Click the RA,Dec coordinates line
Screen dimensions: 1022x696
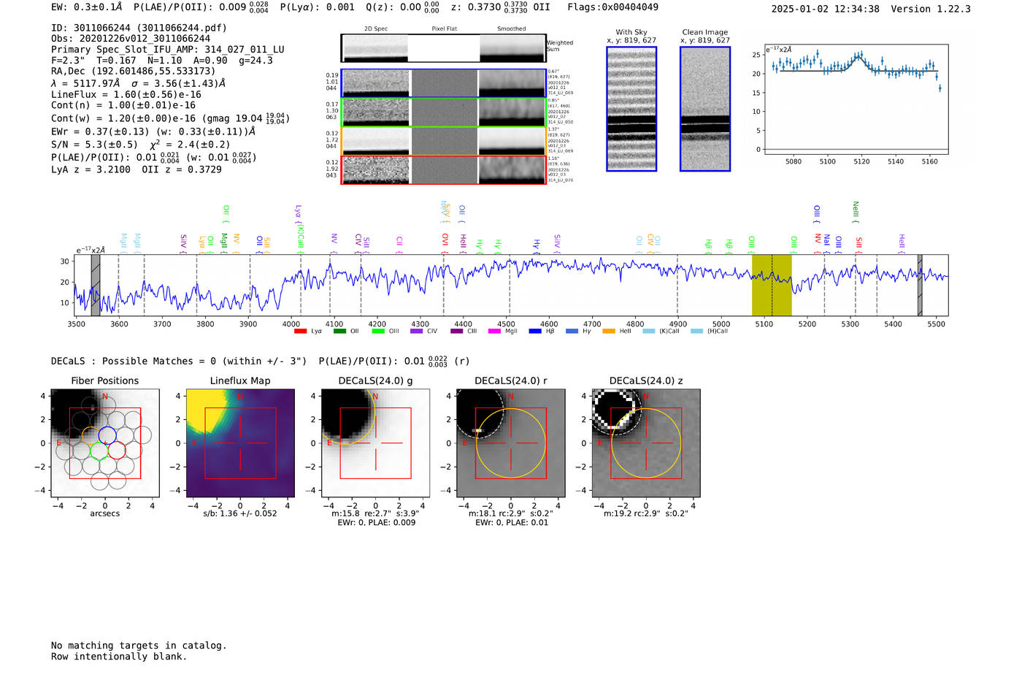[x=134, y=72]
